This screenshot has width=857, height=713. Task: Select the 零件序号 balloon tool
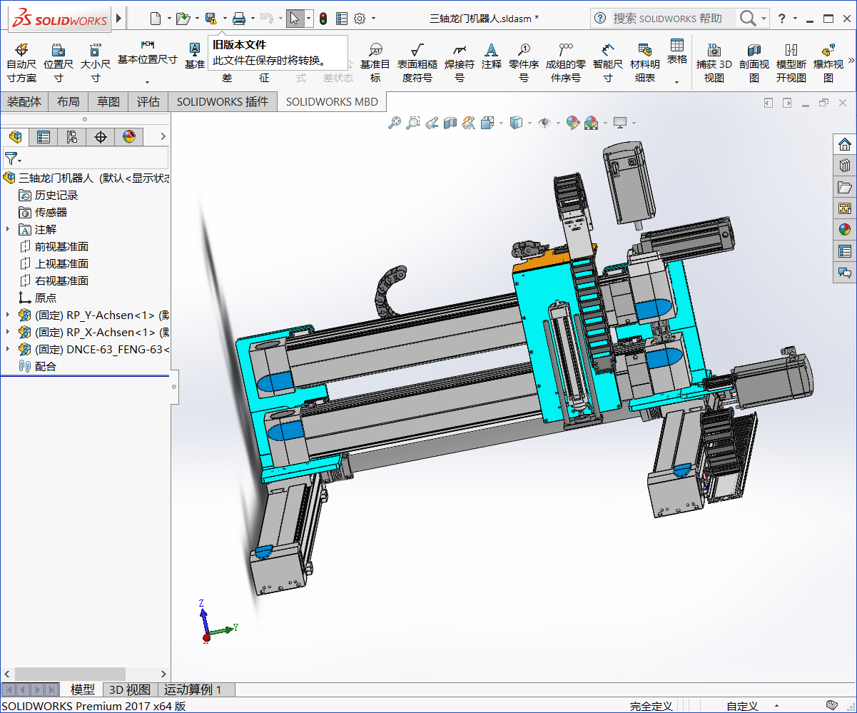click(x=524, y=62)
